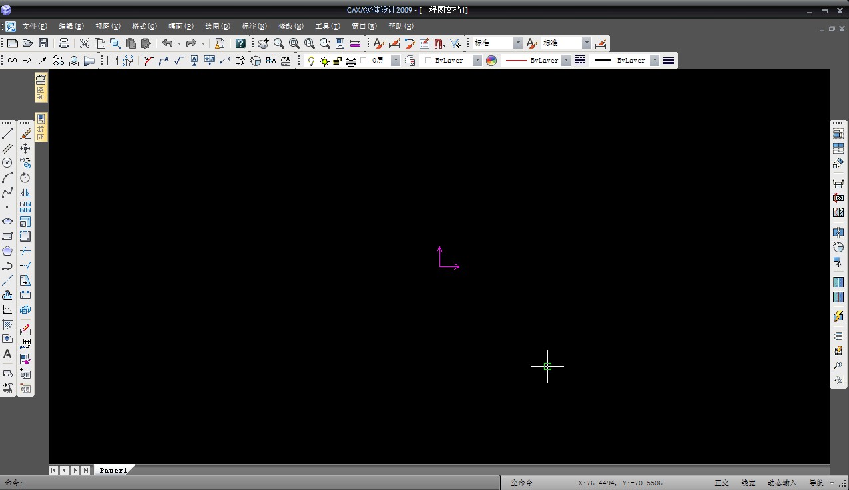
Task: Go to first sheet navigation button
Action: pos(53,470)
